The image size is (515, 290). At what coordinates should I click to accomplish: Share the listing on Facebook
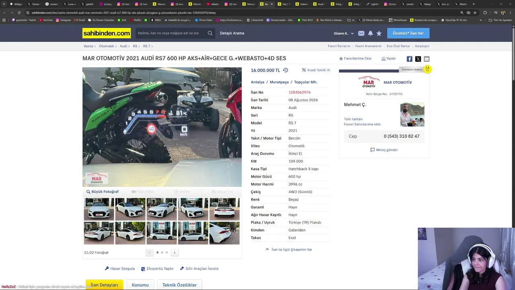pos(409,59)
